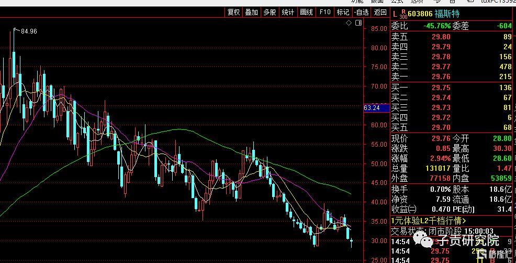Screen dimensions: 516x263
Task: Click the 最高 value 30.30
Action: 502,149
